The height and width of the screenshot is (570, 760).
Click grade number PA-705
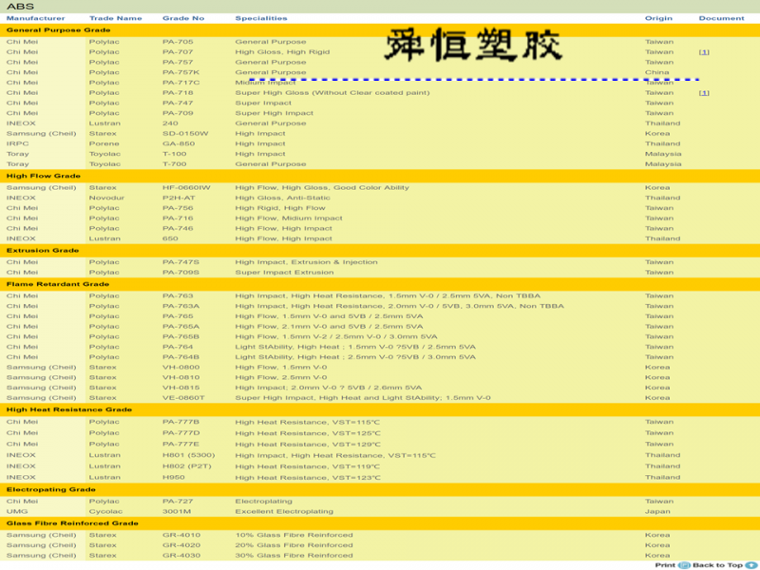click(178, 42)
